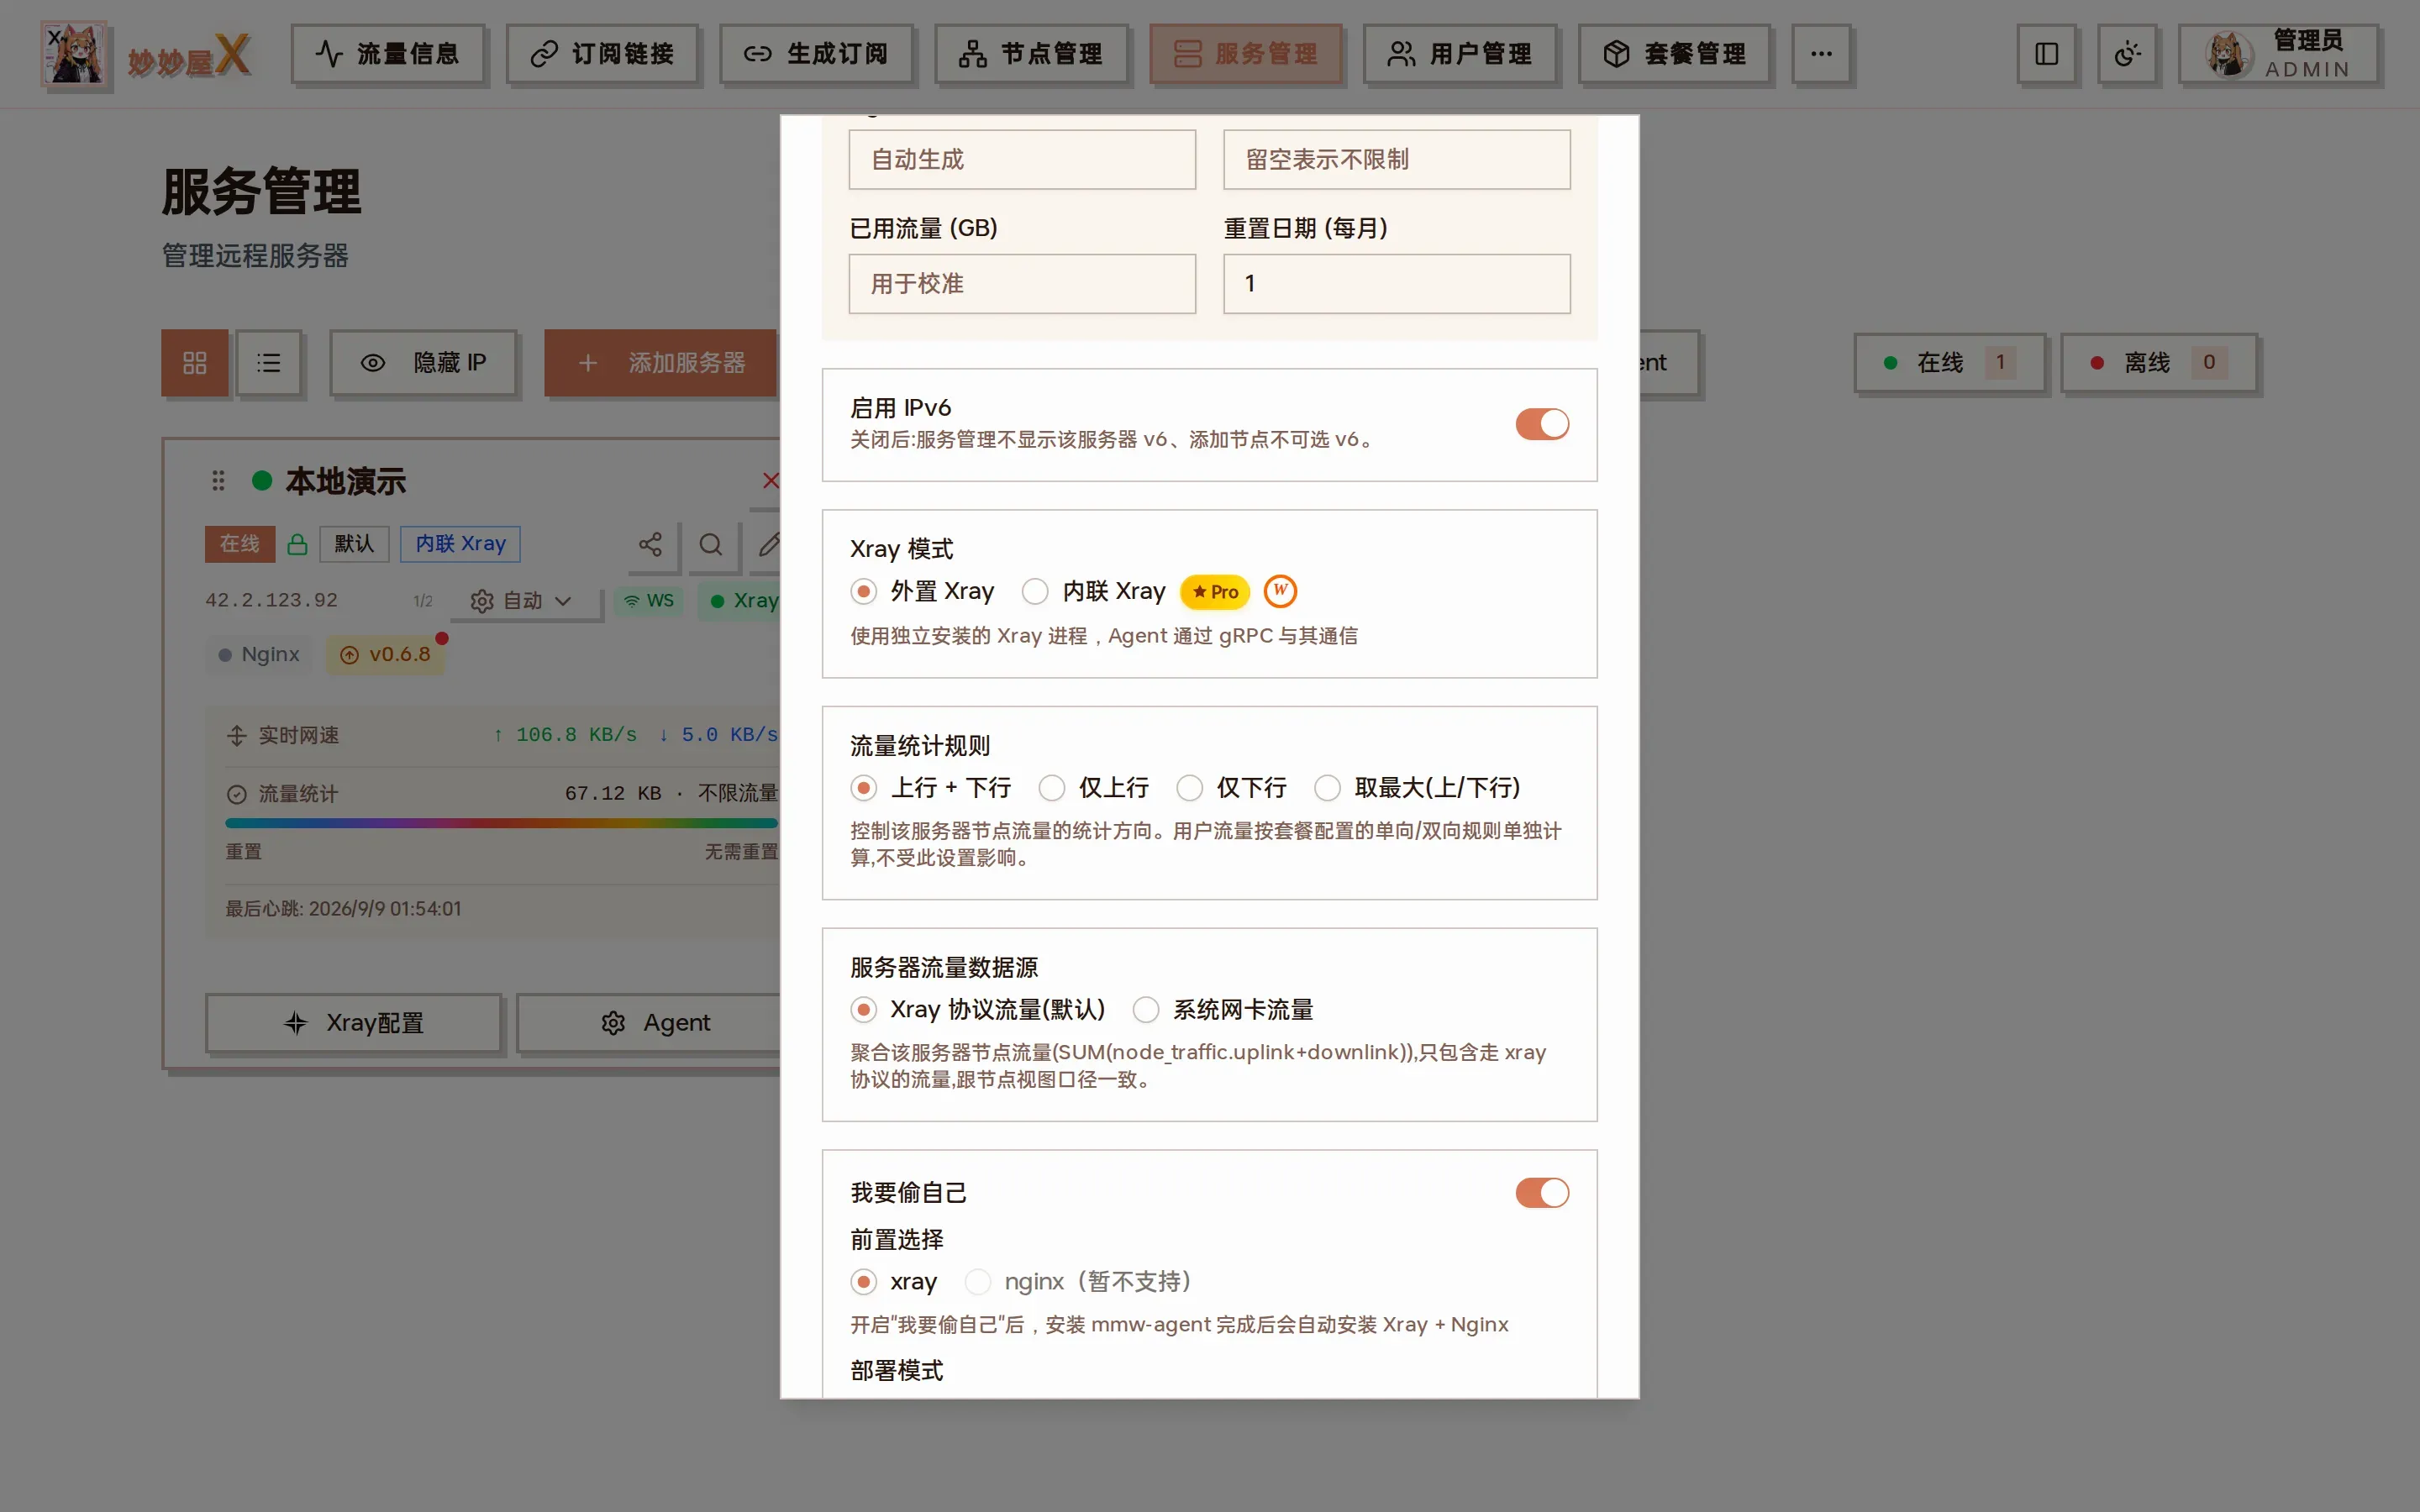Click the 妙妙屋X logo avatar

[x=74, y=54]
